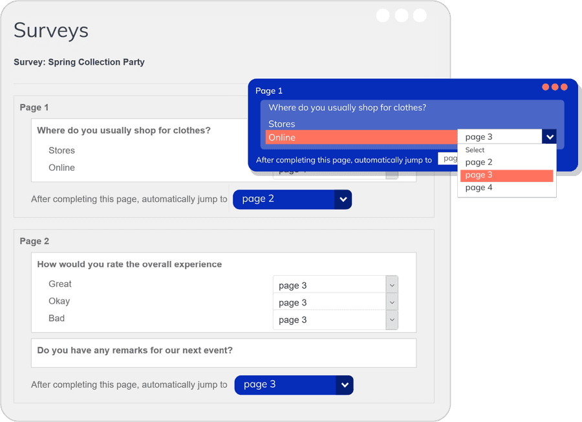This screenshot has width=582, height=422.
Task: Click the Page 1 popup title bar
Action: 323,91
